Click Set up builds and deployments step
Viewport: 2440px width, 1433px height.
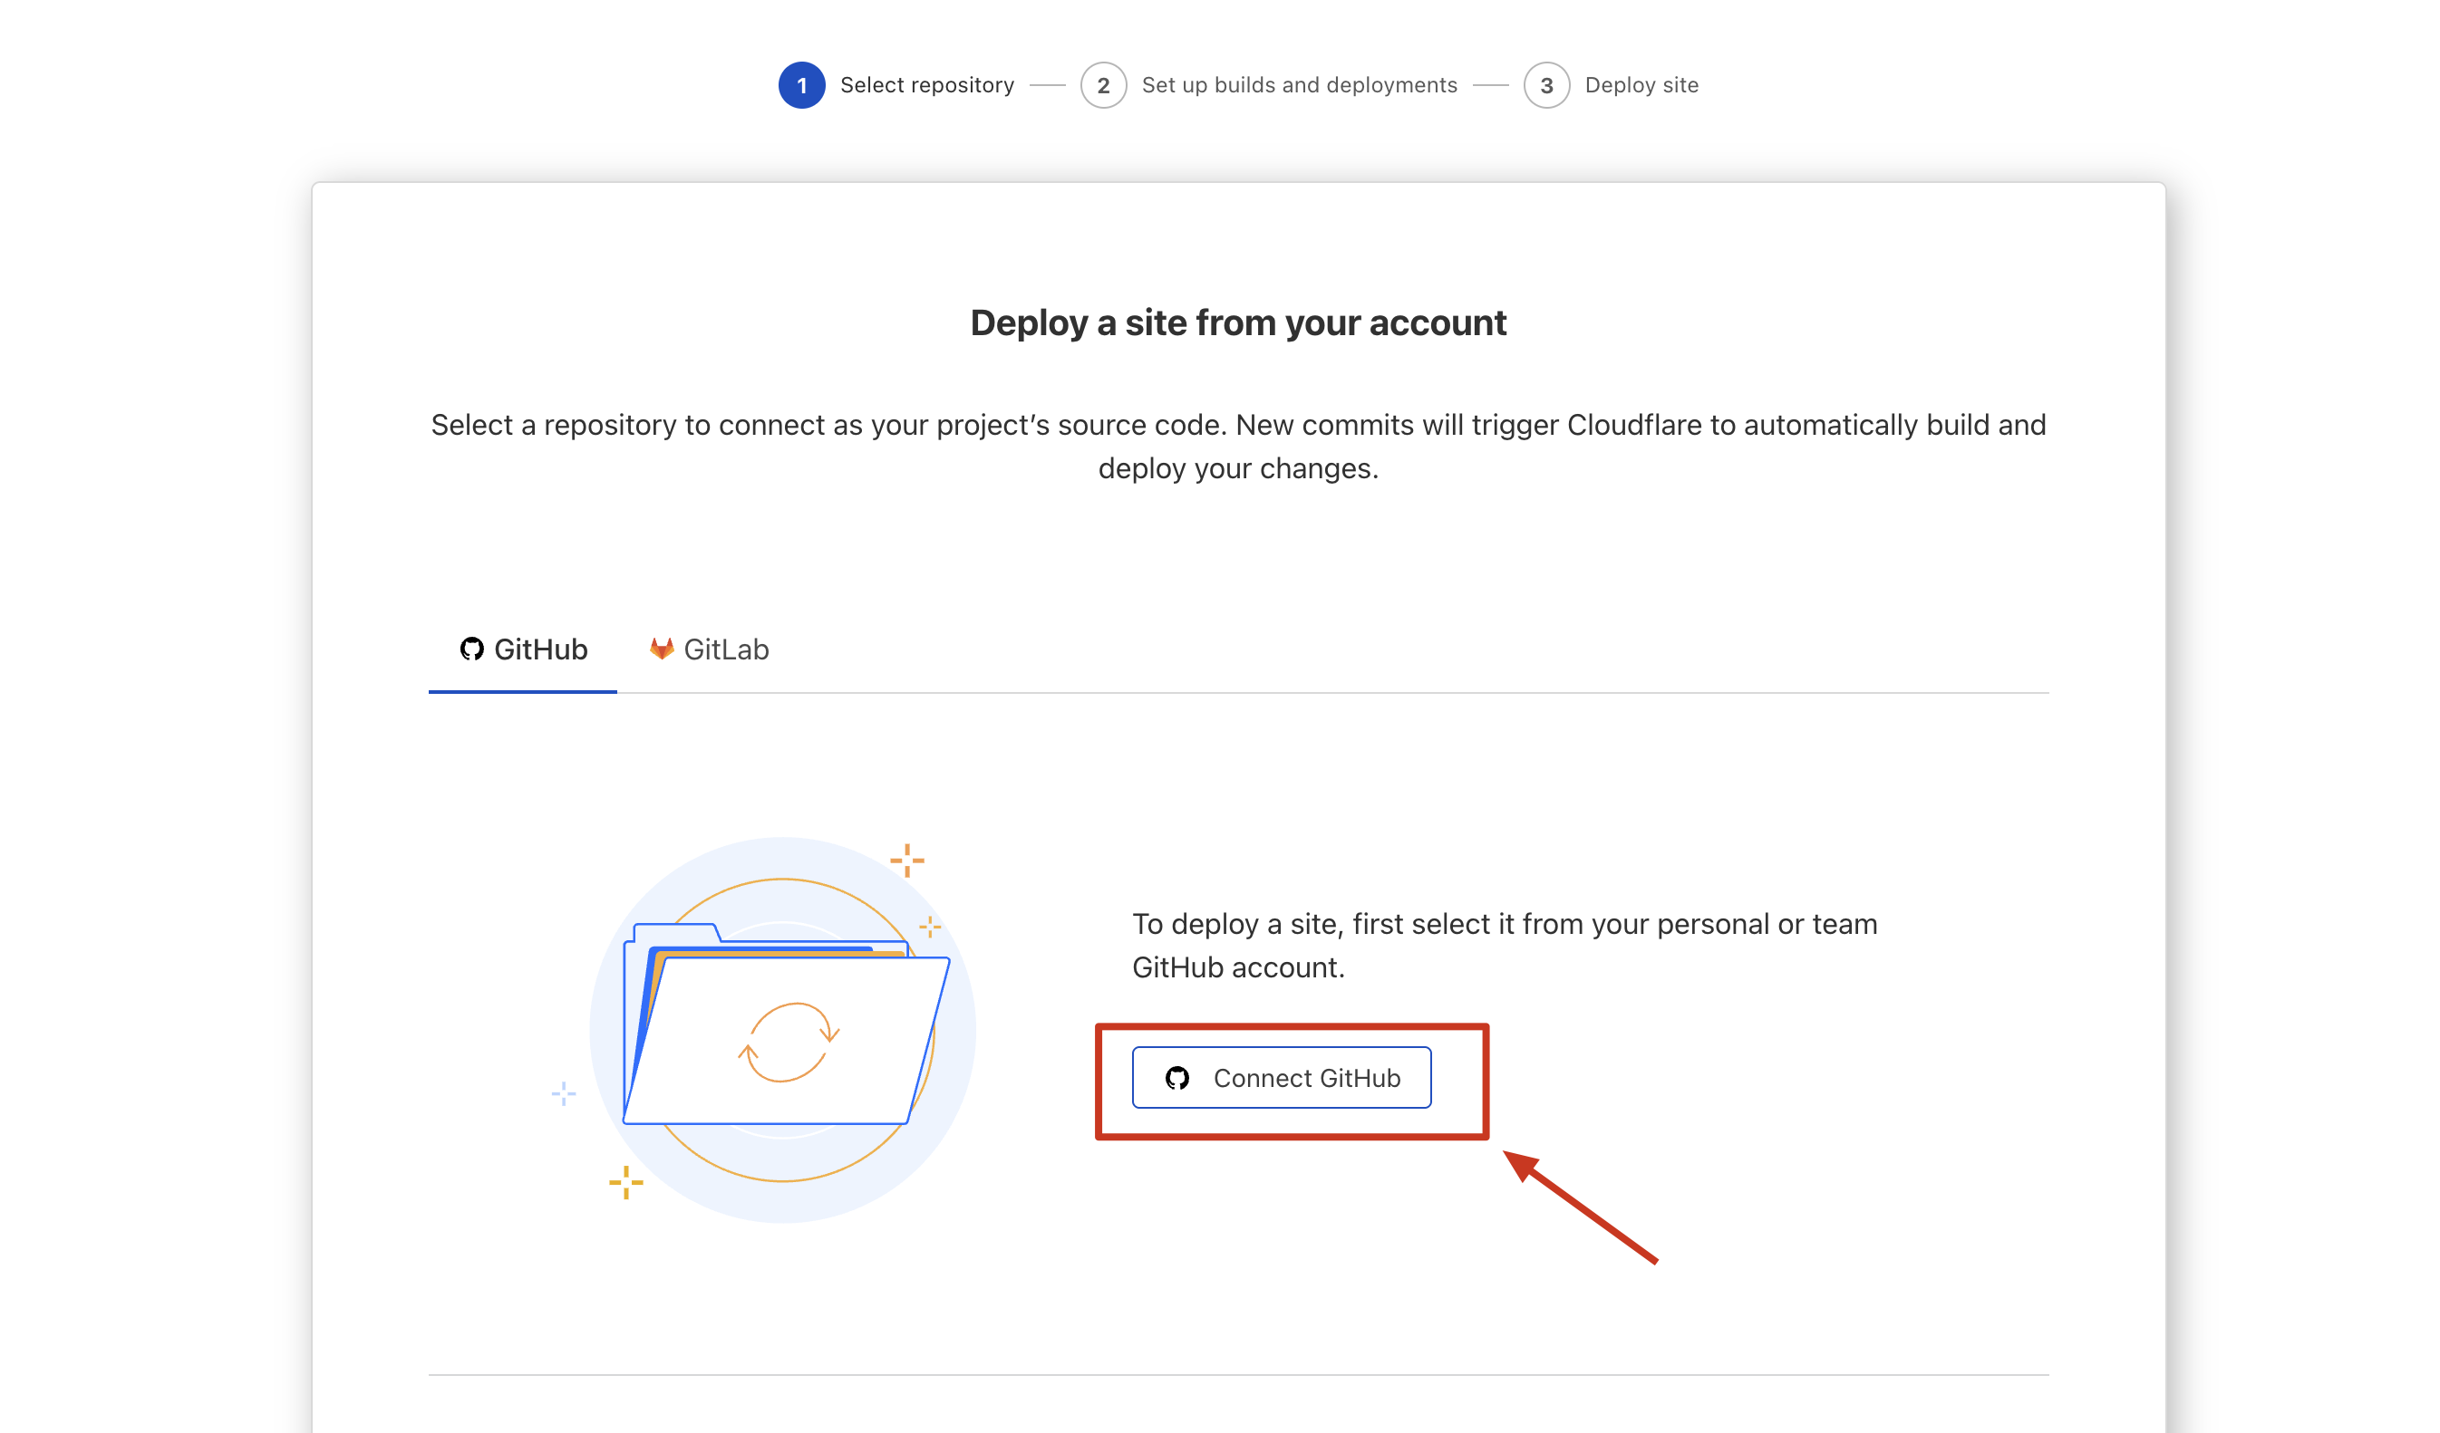[x=1300, y=85]
